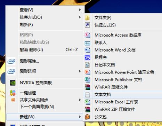Select 共享文件夹同步 menu entry

[x=45, y=100]
